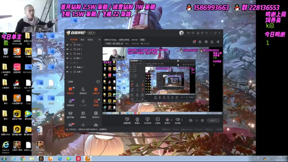Open the mail icon in title bar

tap(188, 33)
